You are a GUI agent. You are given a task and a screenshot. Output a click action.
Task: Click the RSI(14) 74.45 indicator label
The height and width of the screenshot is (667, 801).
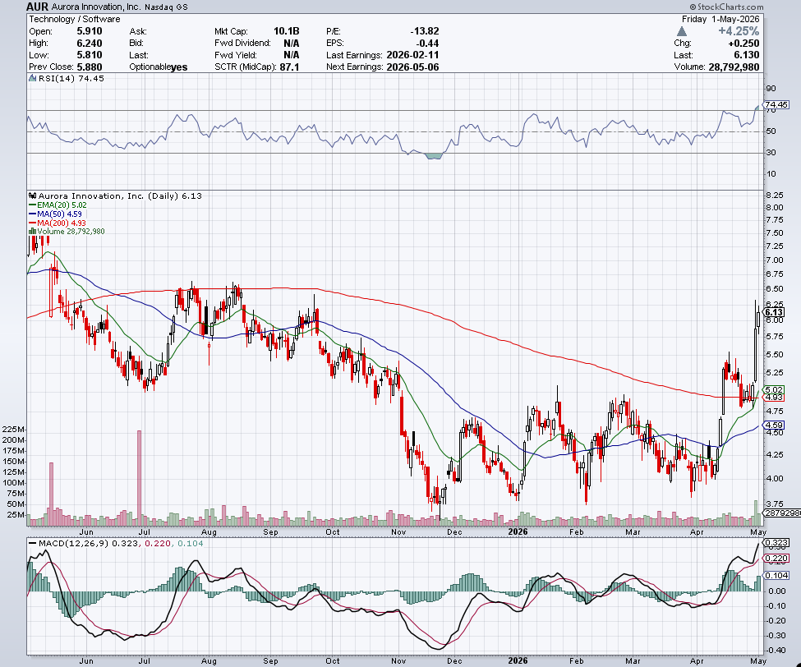71,78
